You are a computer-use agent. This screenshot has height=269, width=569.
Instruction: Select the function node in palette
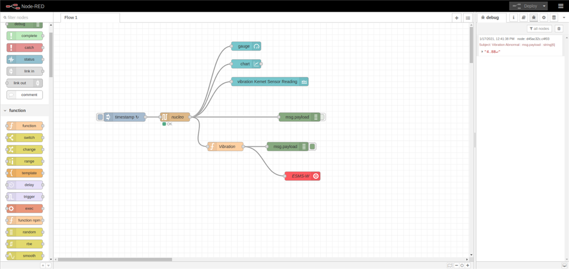(25, 126)
